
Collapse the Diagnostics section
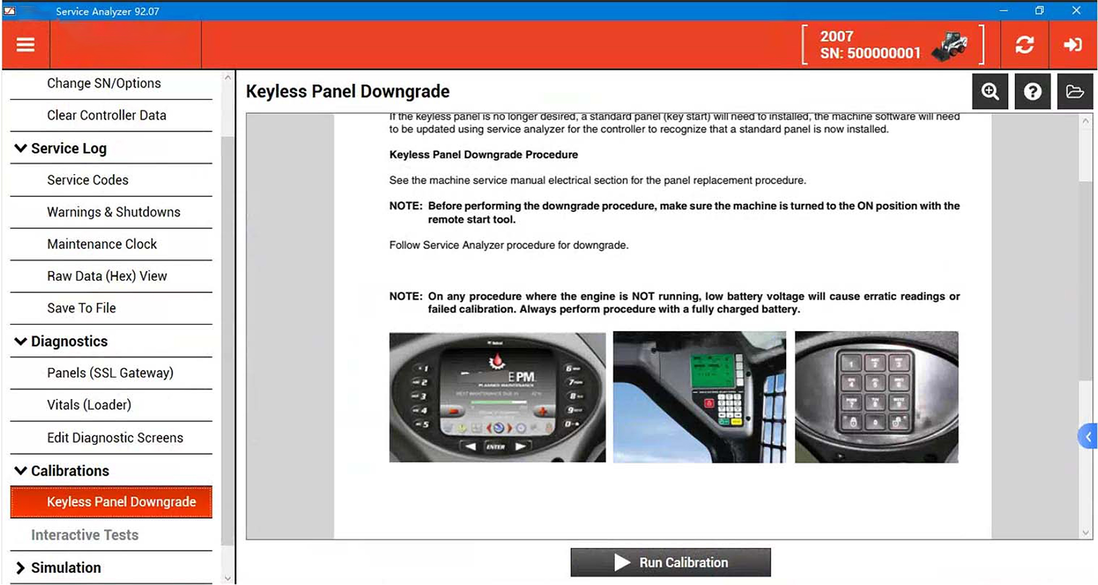click(x=20, y=341)
